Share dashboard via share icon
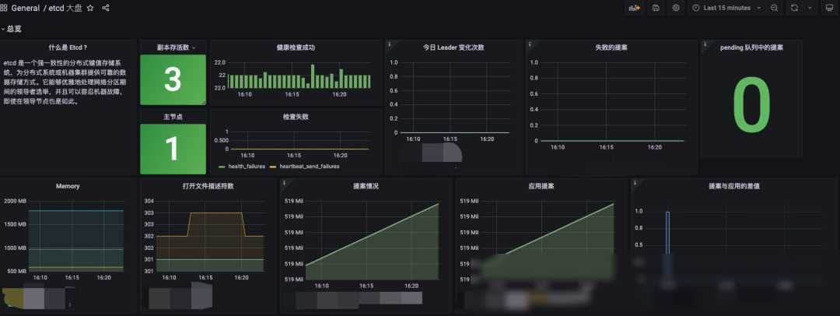This screenshot has width=840, height=316. tap(106, 8)
